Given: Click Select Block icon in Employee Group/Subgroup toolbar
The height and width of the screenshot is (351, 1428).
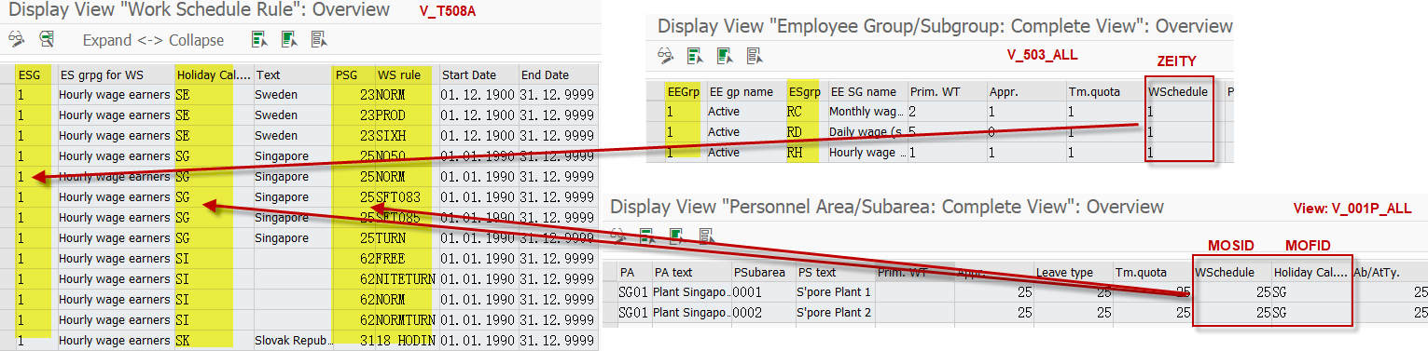Looking at the screenshot, I should [725, 55].
